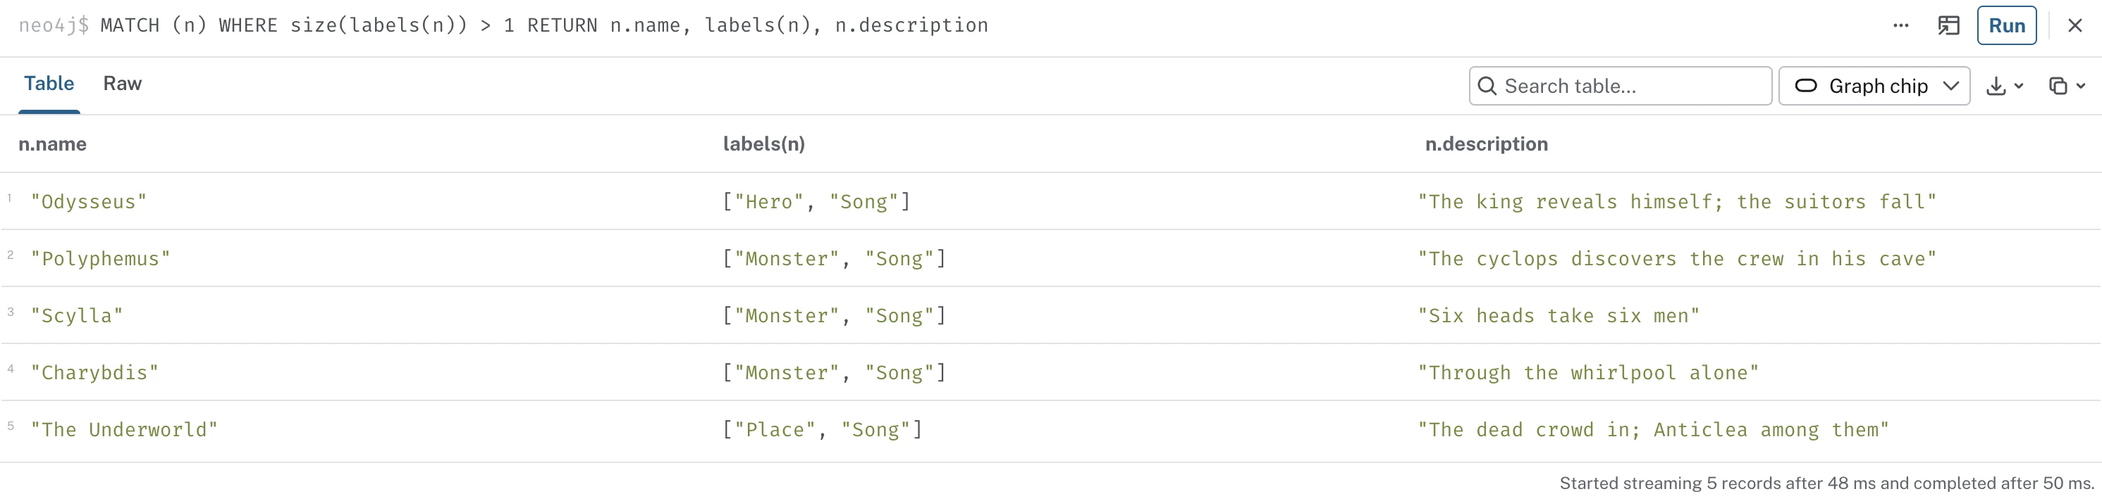
Task: Click the labels(n) column header
Action: point(764,144)
